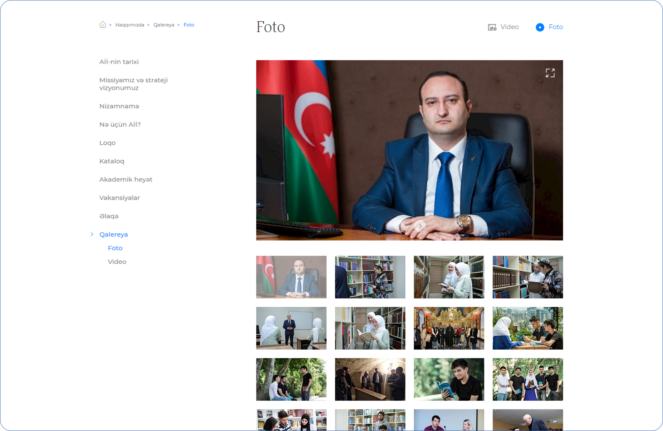Open Qalereya breadcrumb link
663x431 pixels.
click(x=164, y=25)
